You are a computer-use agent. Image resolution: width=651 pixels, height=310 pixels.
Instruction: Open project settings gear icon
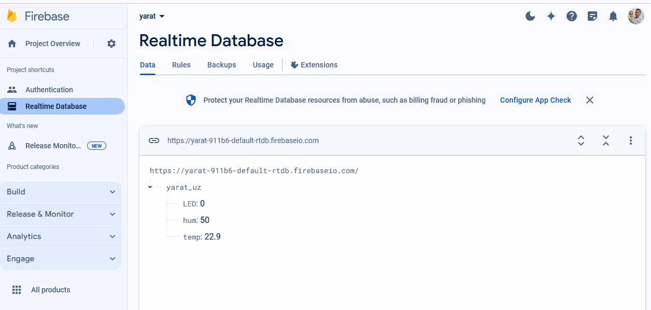[111, 44]
